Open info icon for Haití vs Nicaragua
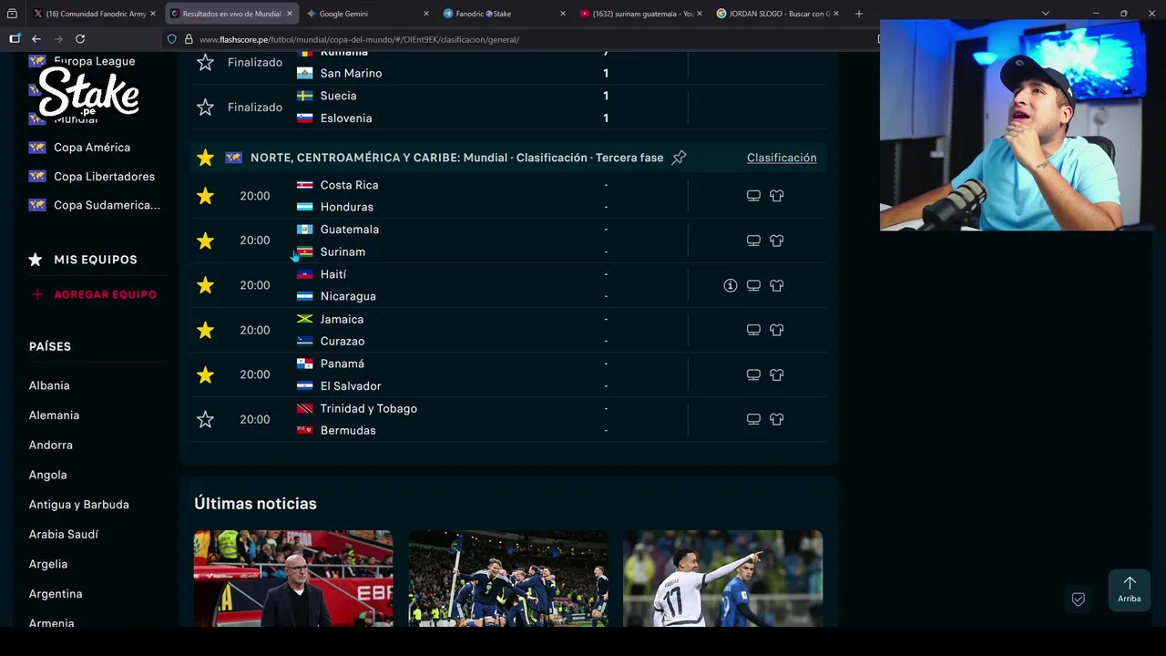The image size is (1166, 656). pos(730,285)
